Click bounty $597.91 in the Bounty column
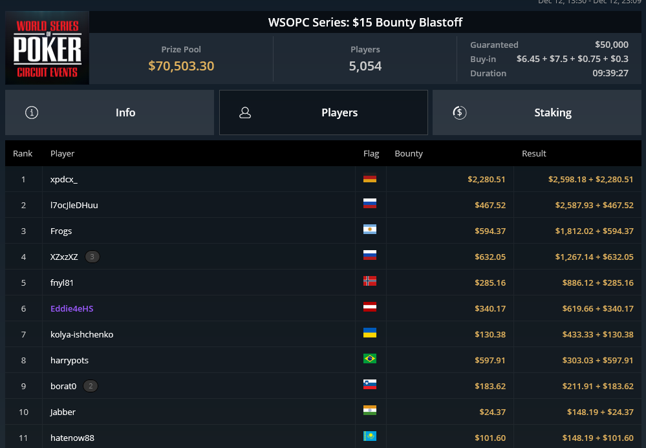 click(490, 361)
